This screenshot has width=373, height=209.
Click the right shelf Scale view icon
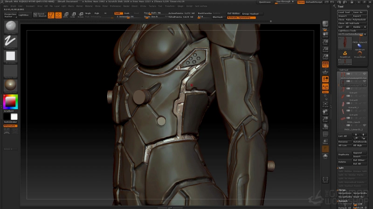click(x=325, y=120)
